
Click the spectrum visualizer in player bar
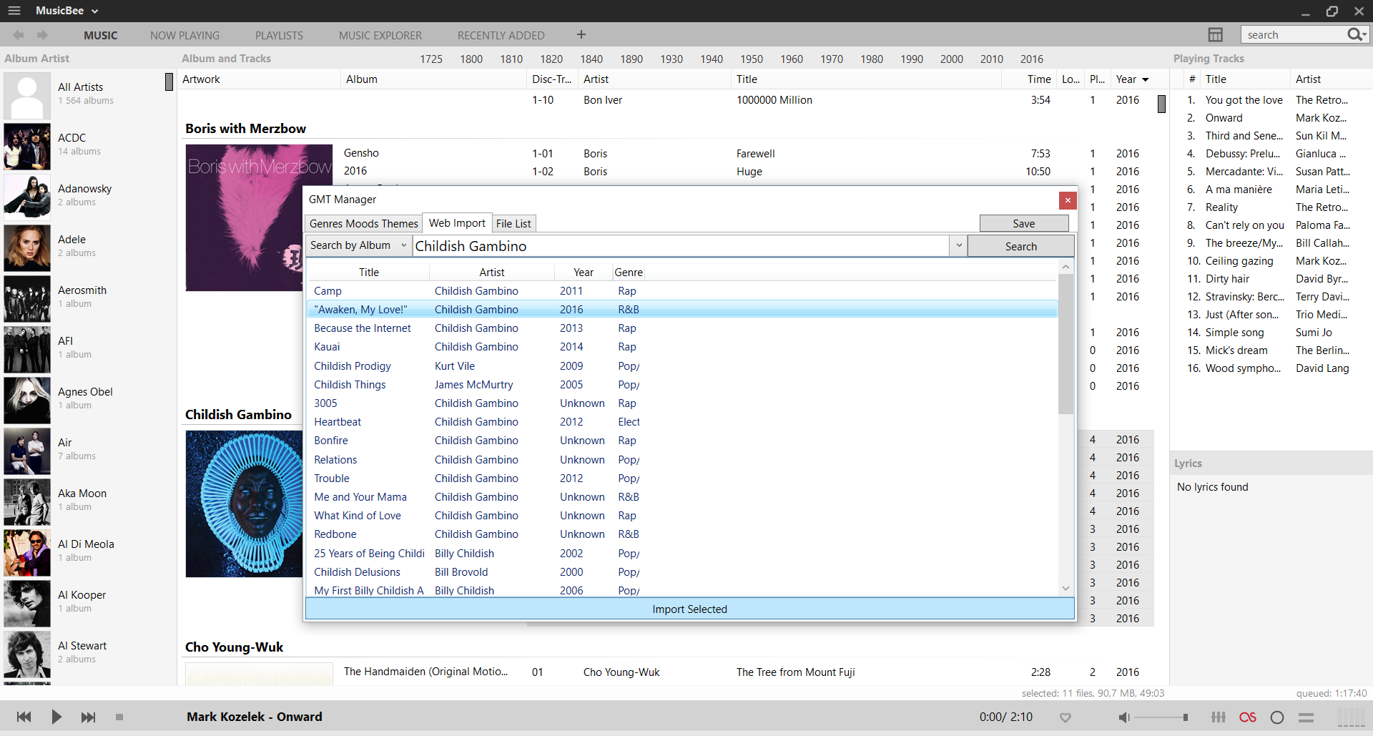pos(1352,717)
